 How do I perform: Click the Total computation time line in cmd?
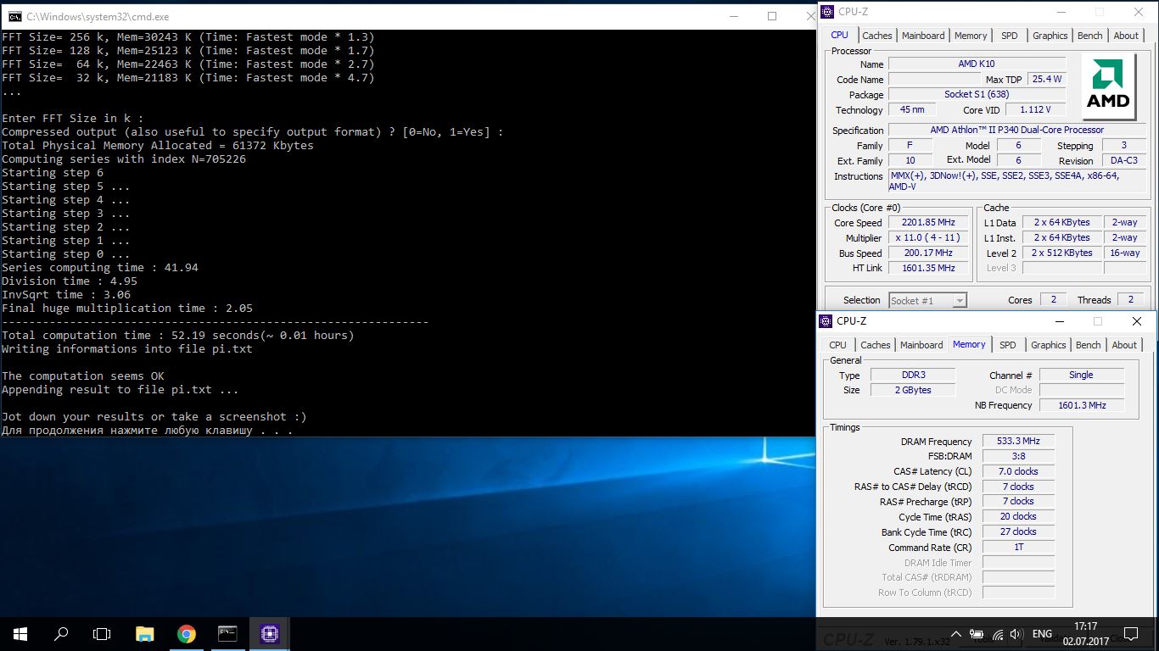(x=178, y=335)
